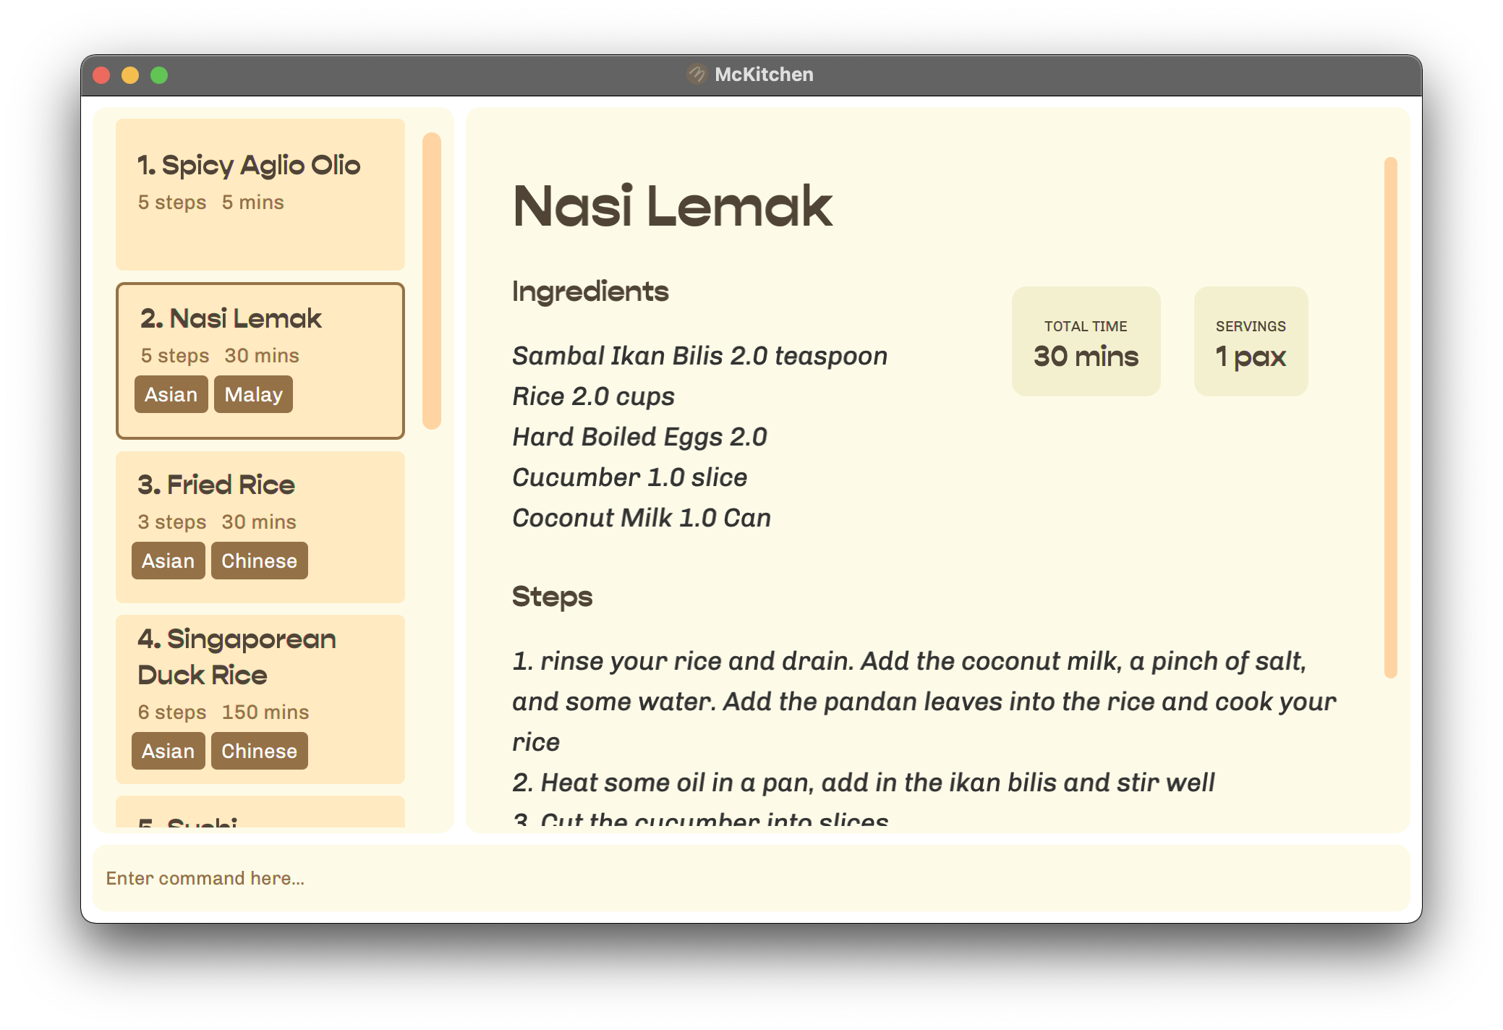Click the Total Time 30 mins box
Viewport: 1503px width, 1030px height.
(x=1086, y=341)
